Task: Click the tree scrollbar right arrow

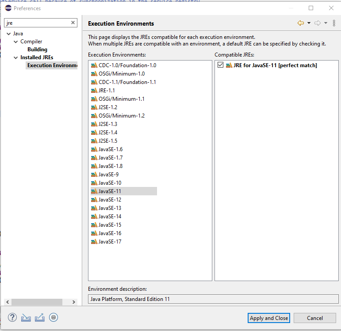Action: pyautogui.click(x=74, y=302)
